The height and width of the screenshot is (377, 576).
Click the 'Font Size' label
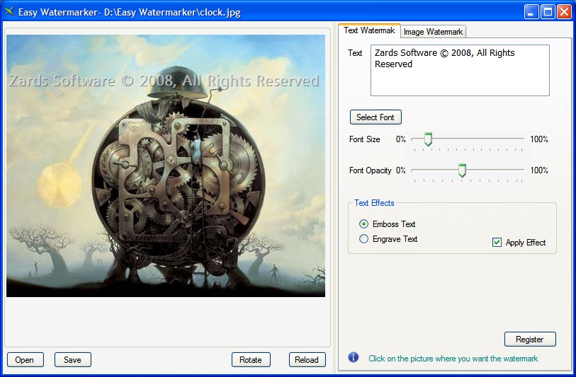coord(364,139)
